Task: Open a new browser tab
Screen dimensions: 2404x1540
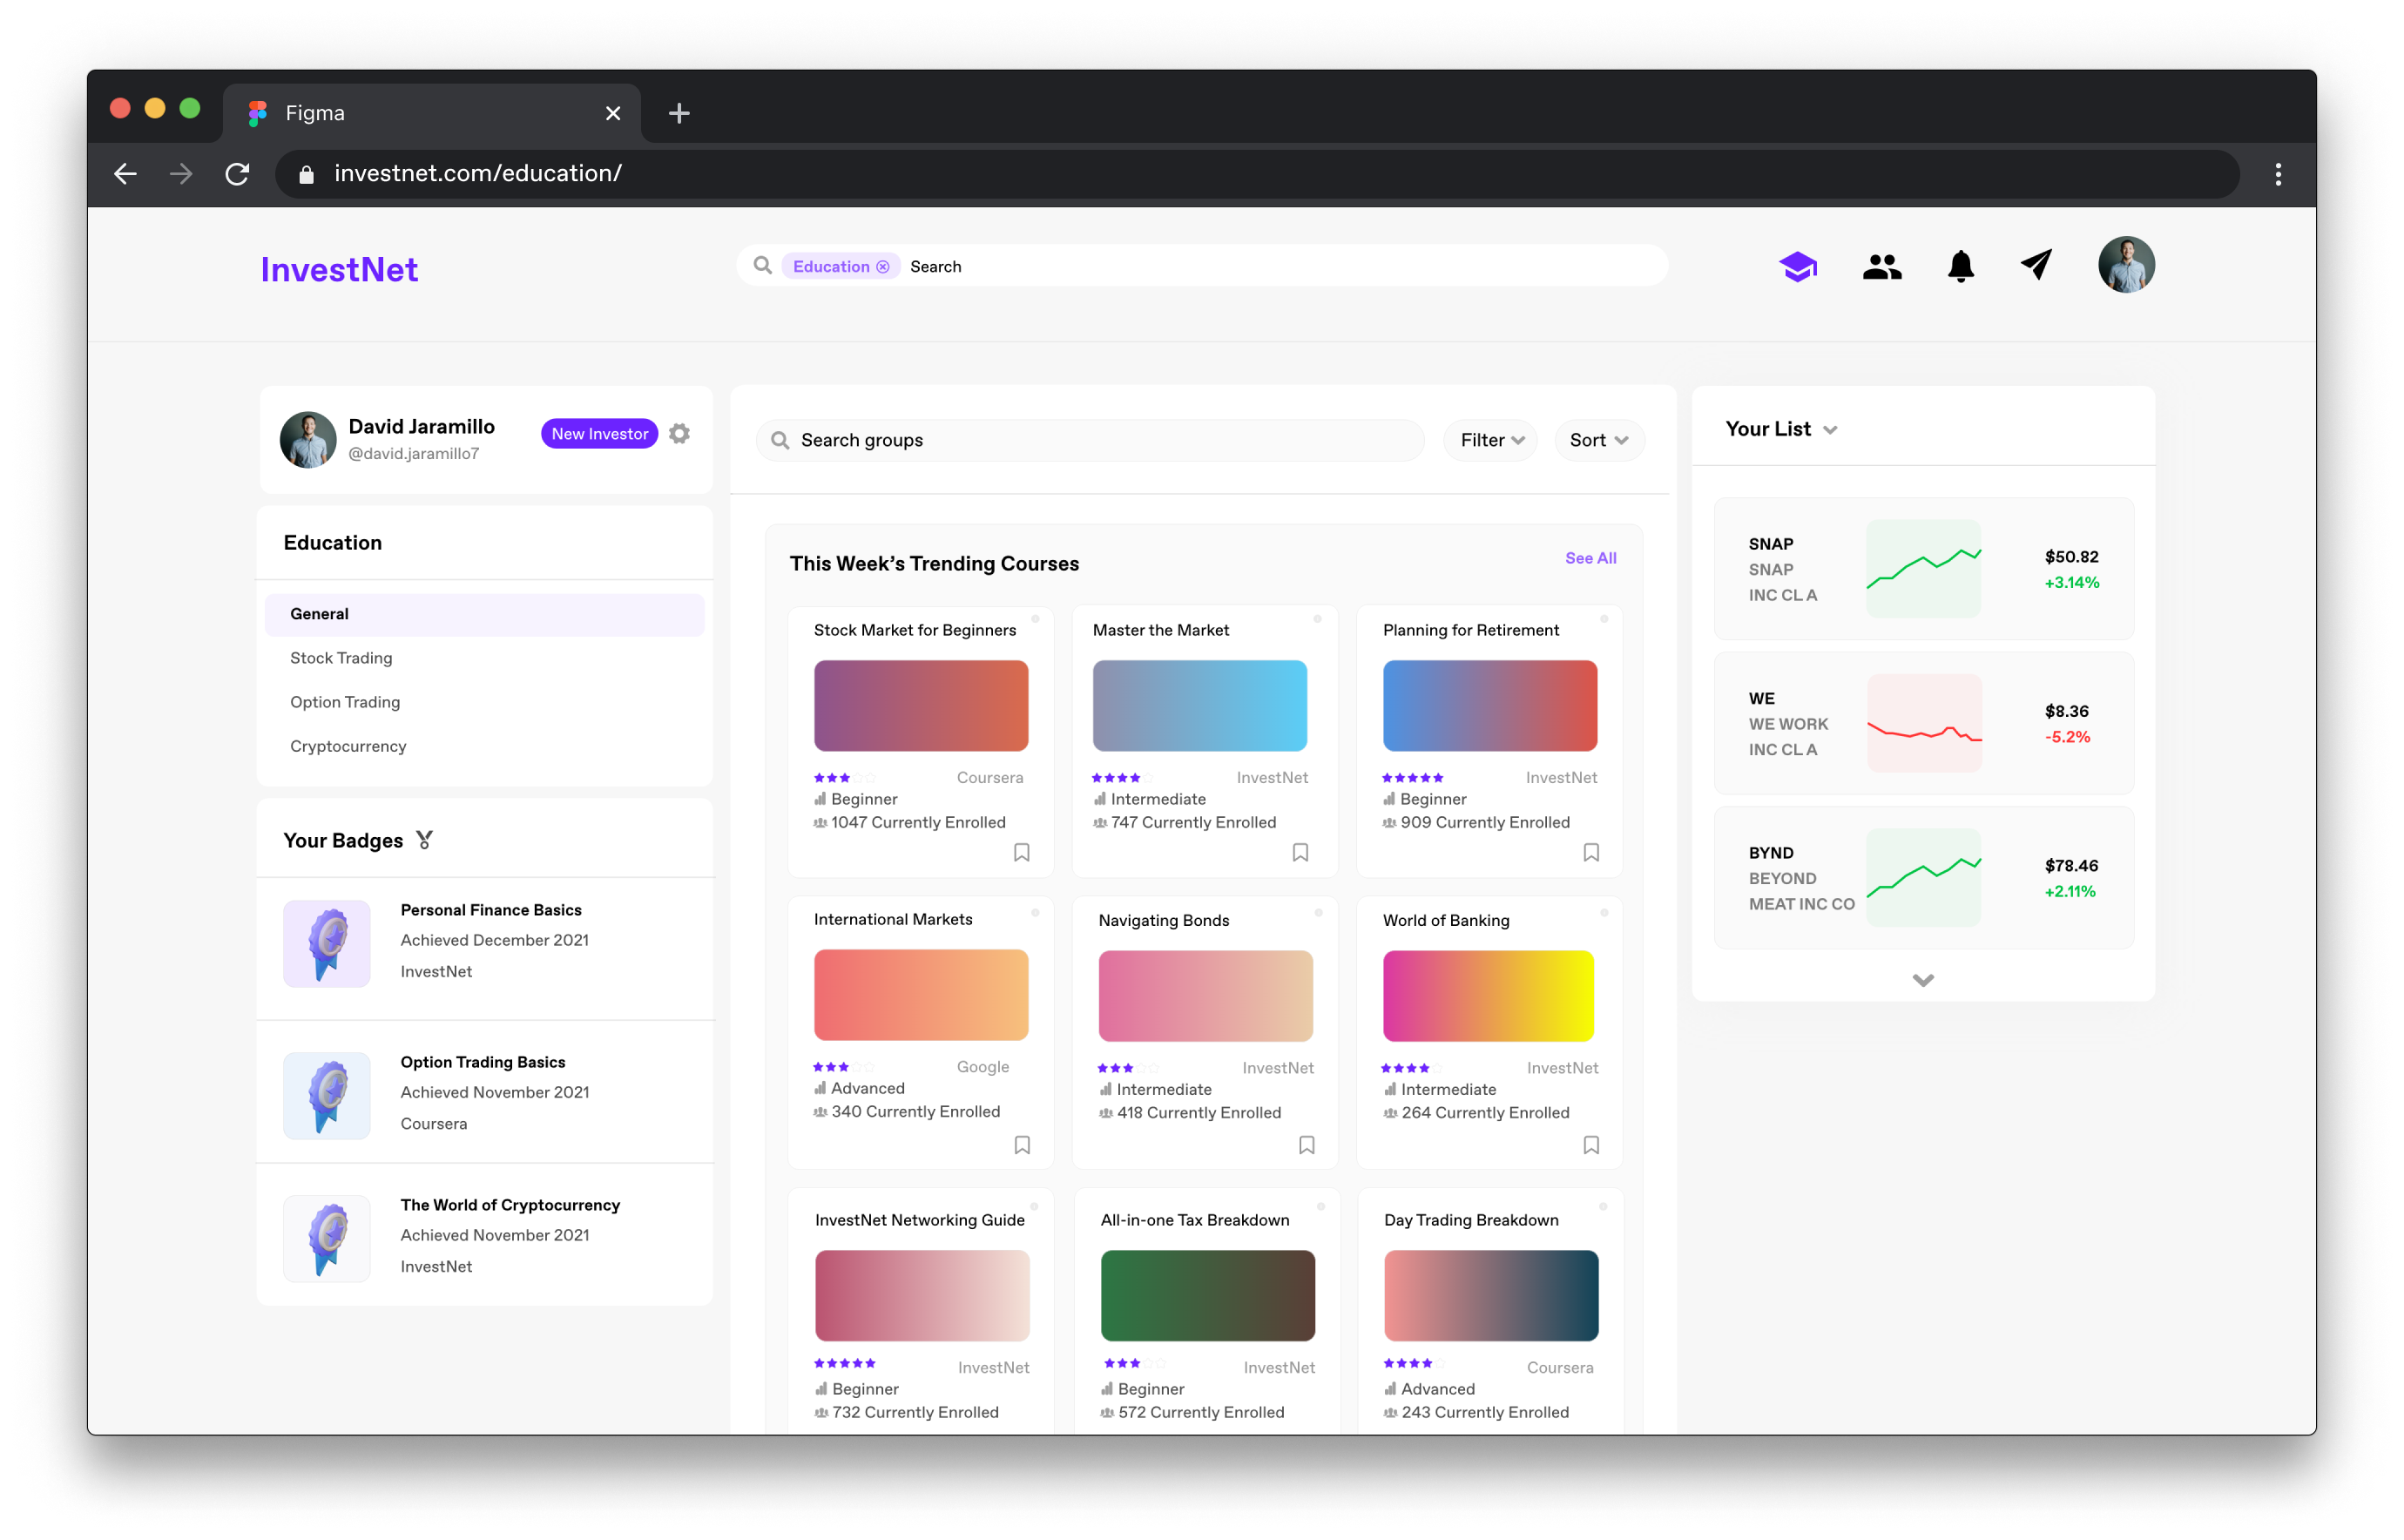Action: pyautogui.click(x=678, y=113)
